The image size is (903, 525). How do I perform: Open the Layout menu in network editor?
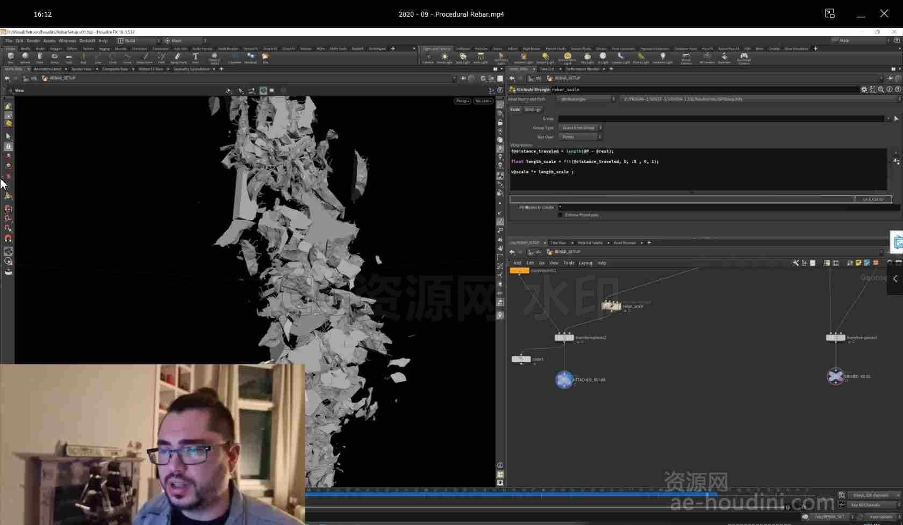coord(585,263)
